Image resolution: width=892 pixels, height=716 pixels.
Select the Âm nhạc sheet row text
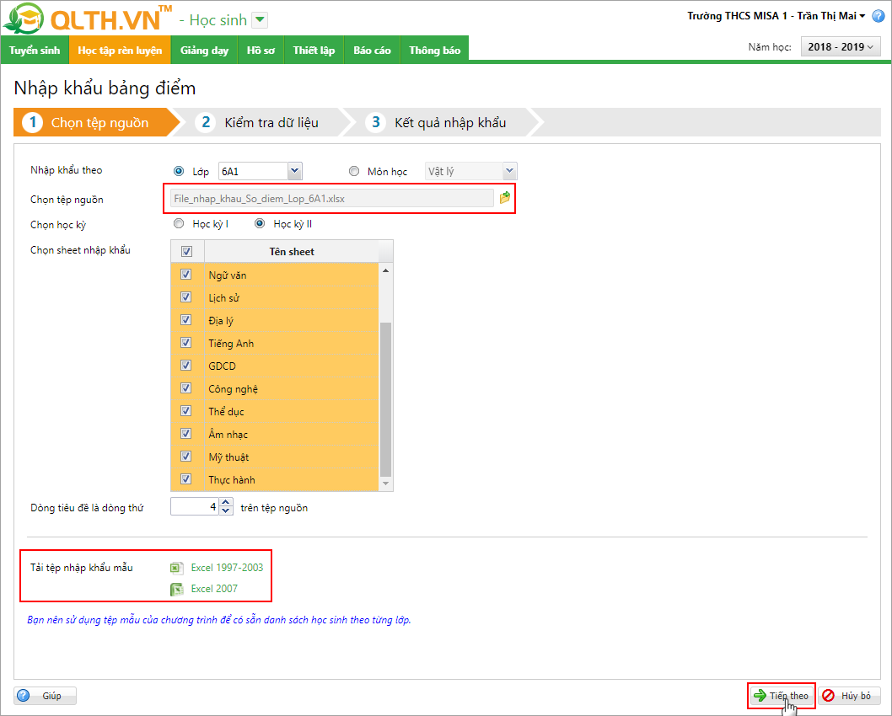[228, 434]
